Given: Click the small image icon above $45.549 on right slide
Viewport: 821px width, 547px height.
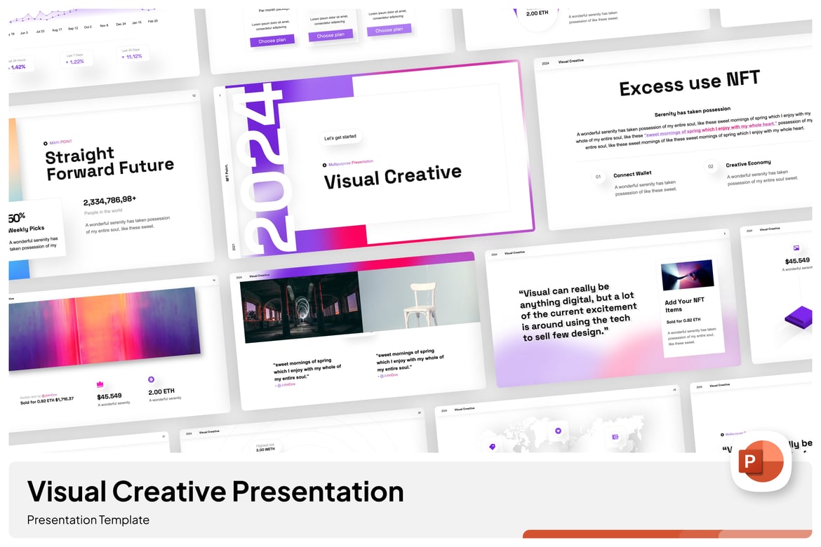Looking at the screenshot, I should (x=796, y=248).
